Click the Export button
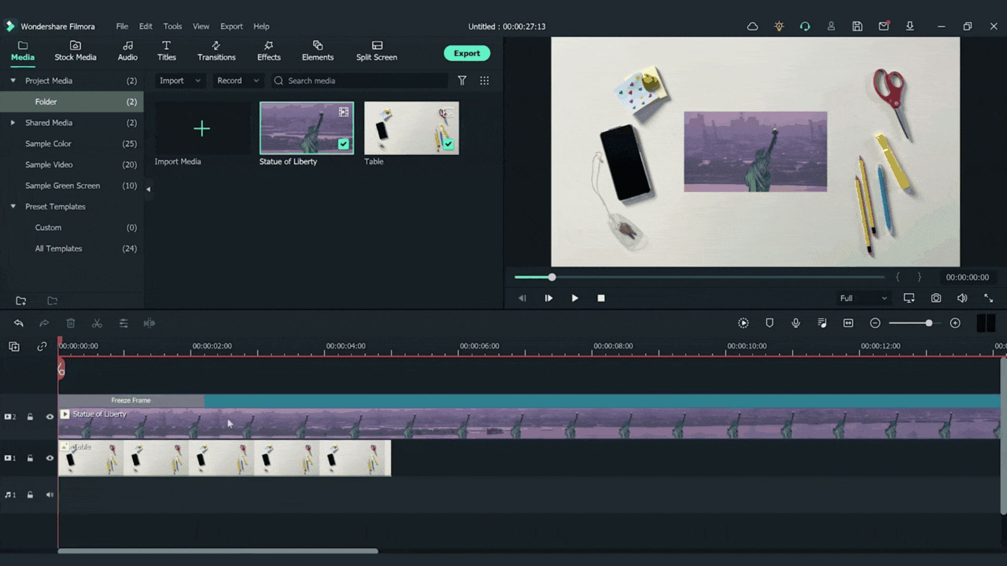 [x=467, y=52]
